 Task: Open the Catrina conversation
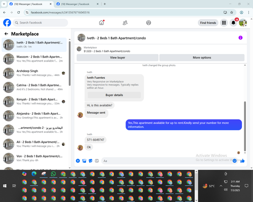tap(34, 87)
